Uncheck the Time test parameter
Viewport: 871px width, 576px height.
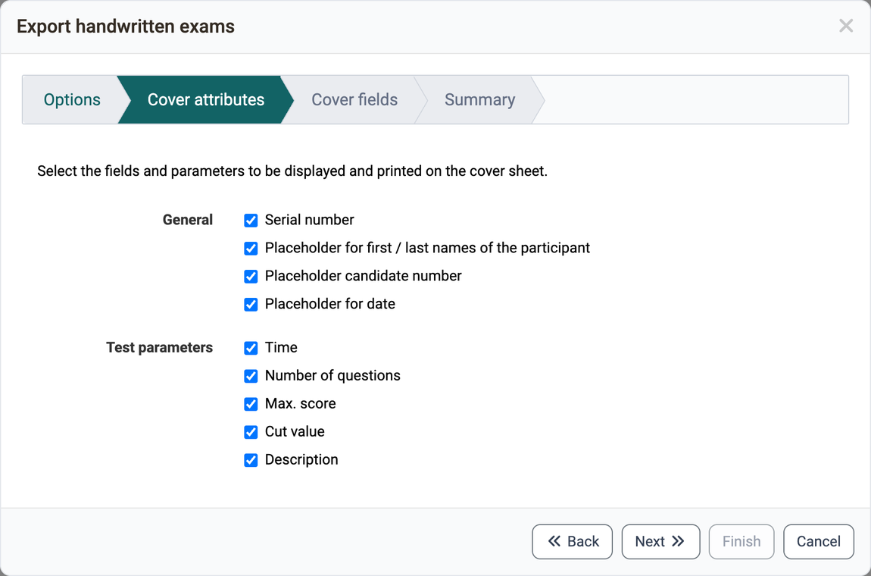[x=251, y=347]
